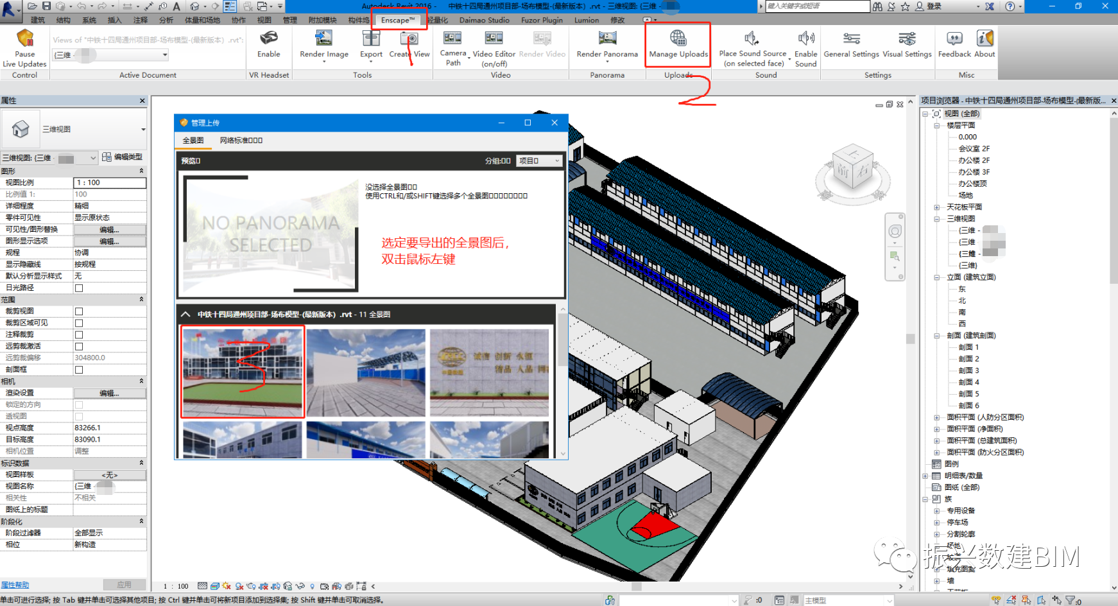1118x606 pixels.
Task: Click the Export tool icon
Action: click(x=371, y=38)
